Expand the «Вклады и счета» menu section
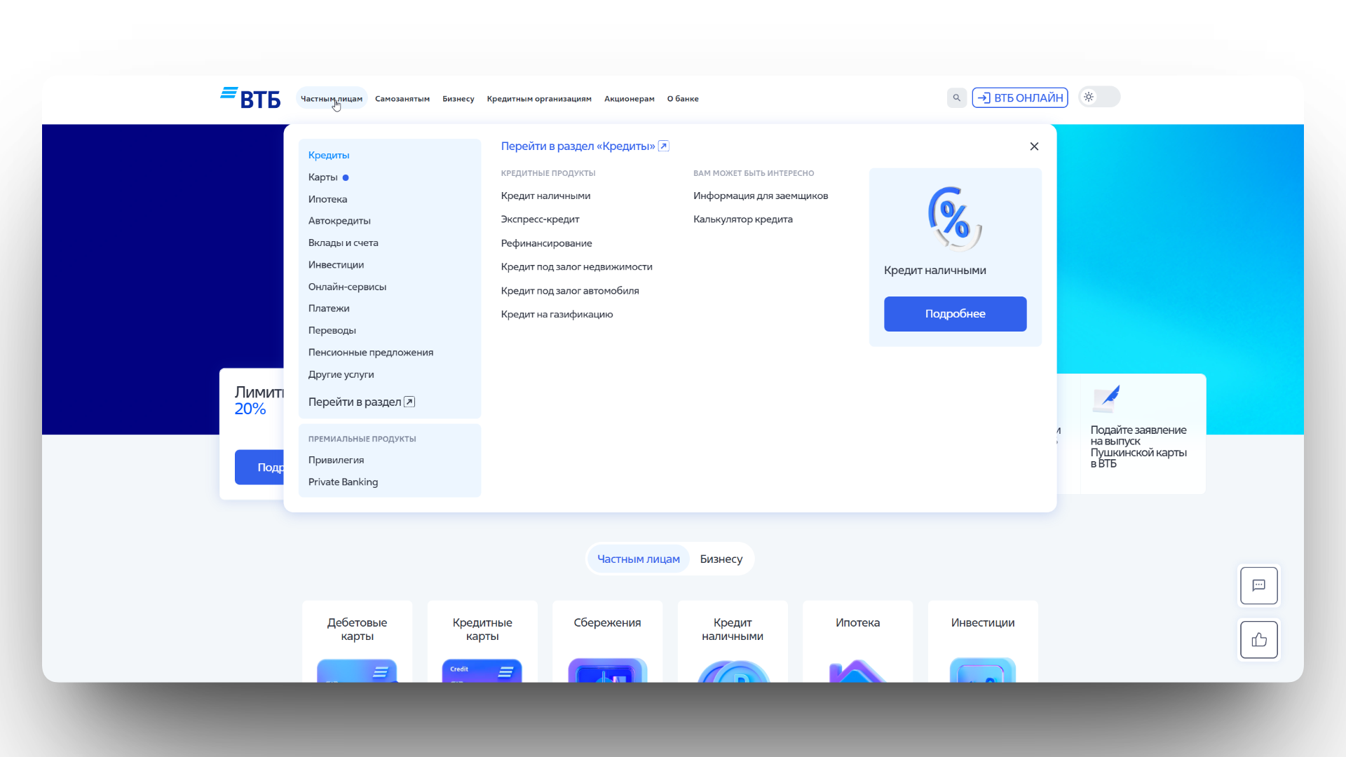 click(344, 242)
